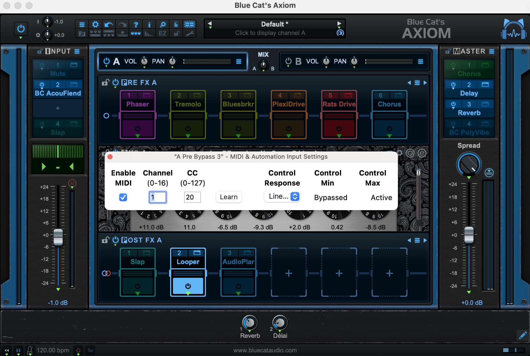Select Reverb slot in MASTER

[x=469, y=113]
